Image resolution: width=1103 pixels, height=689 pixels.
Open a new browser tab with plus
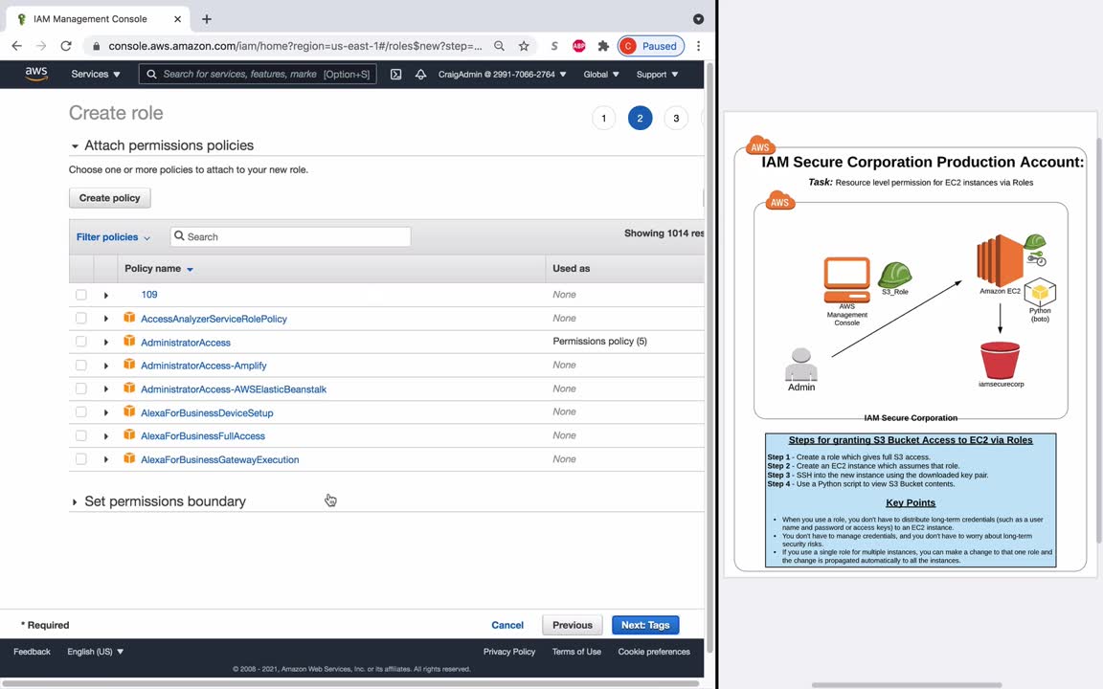206,19
